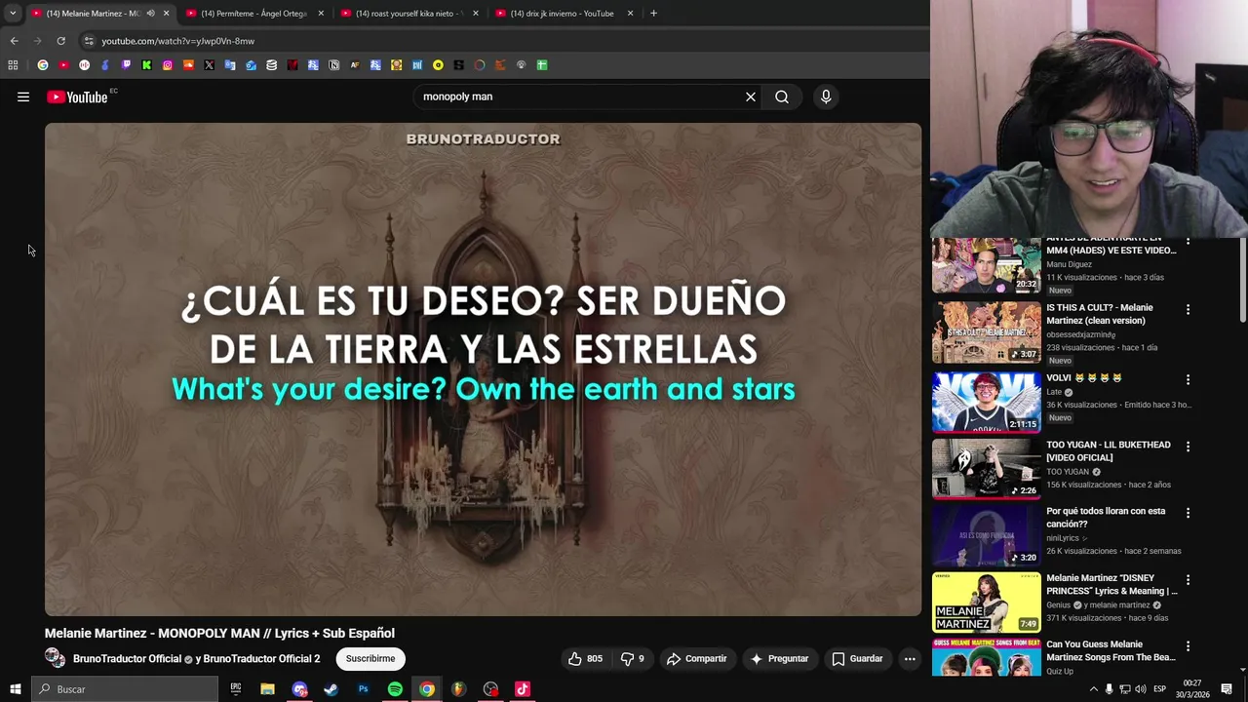1248x702 pixels.
Task: Open the Instagram bookmark icon
Action: [168, 65]
